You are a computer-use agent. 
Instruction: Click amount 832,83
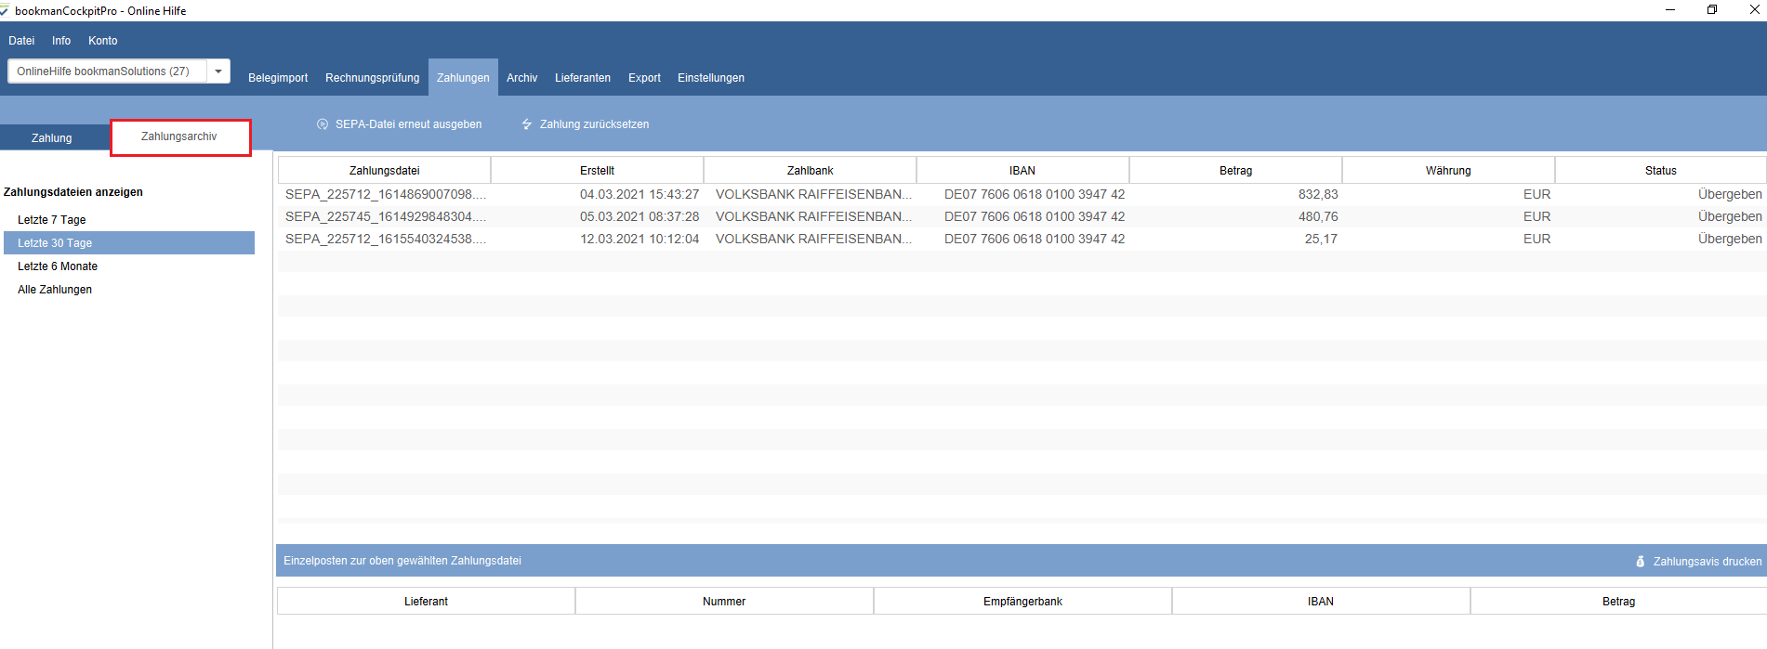coord(1318,195)
